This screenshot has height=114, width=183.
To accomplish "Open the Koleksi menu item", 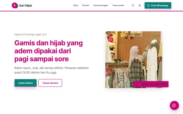I will (86, 5).
